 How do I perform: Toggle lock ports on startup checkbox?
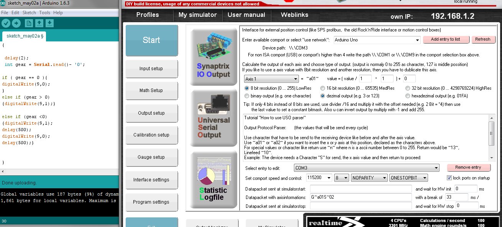[450, 178]
